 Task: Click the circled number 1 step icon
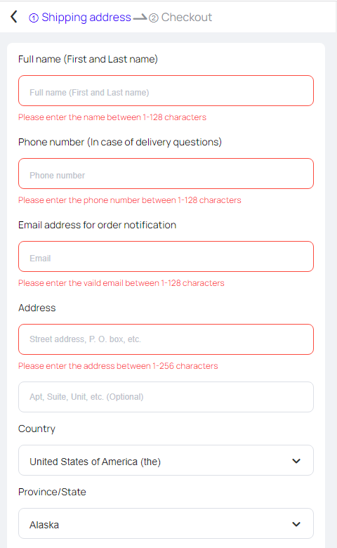coord(34,18)
